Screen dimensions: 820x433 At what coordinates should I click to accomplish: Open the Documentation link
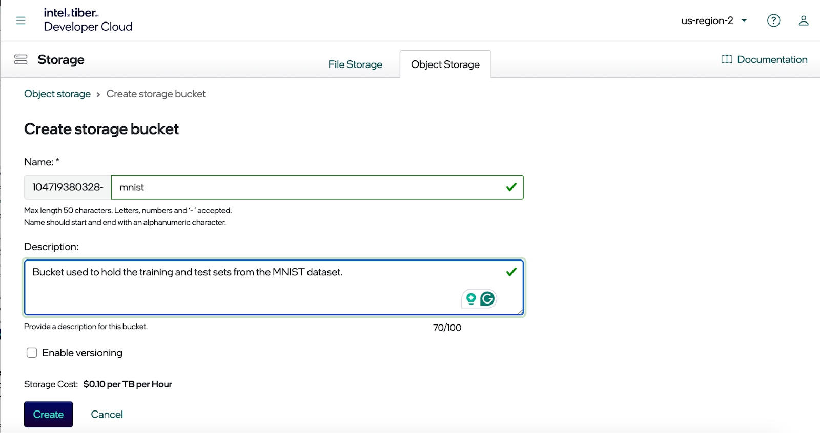coord(772,59)
